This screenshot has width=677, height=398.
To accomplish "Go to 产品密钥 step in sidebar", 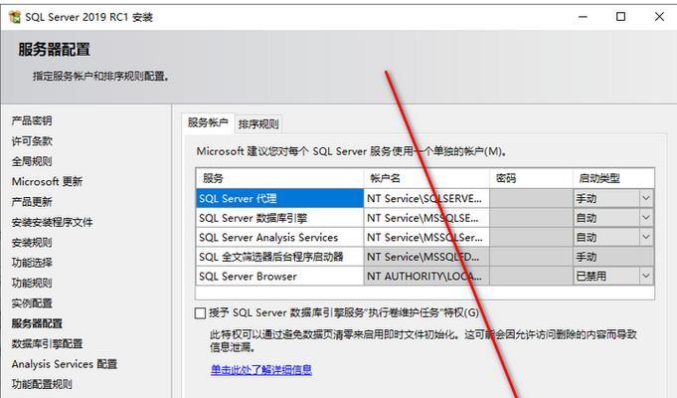I will click(32, 120).
